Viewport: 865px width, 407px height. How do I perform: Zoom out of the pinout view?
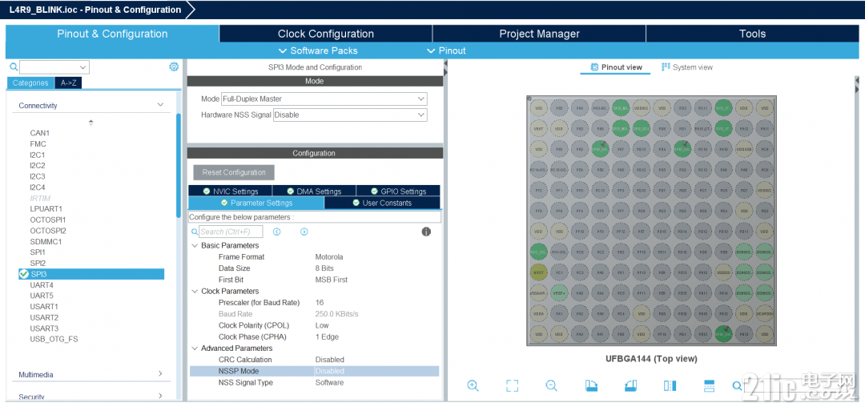(x=551, y=385)
